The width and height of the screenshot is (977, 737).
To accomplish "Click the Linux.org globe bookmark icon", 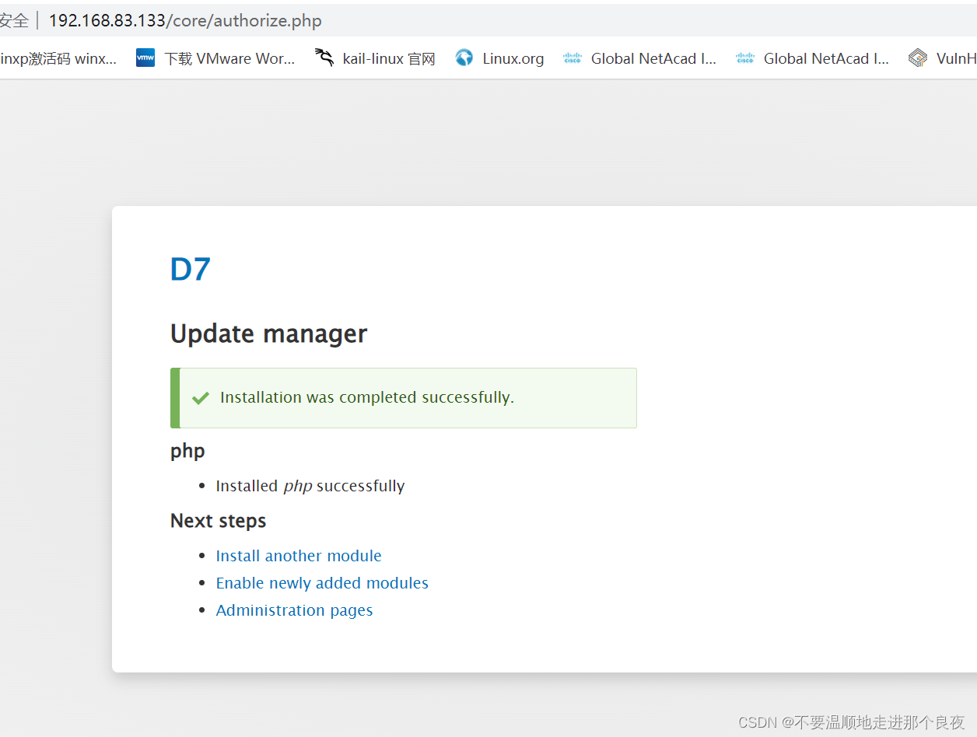I will click(x=464, y=58).
